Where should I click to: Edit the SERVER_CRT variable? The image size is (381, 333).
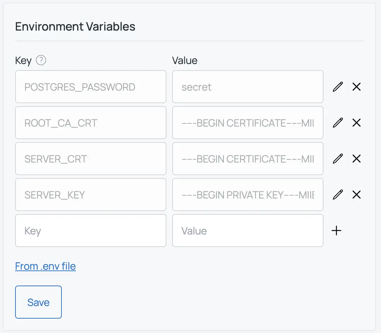(x=338, y=159)
